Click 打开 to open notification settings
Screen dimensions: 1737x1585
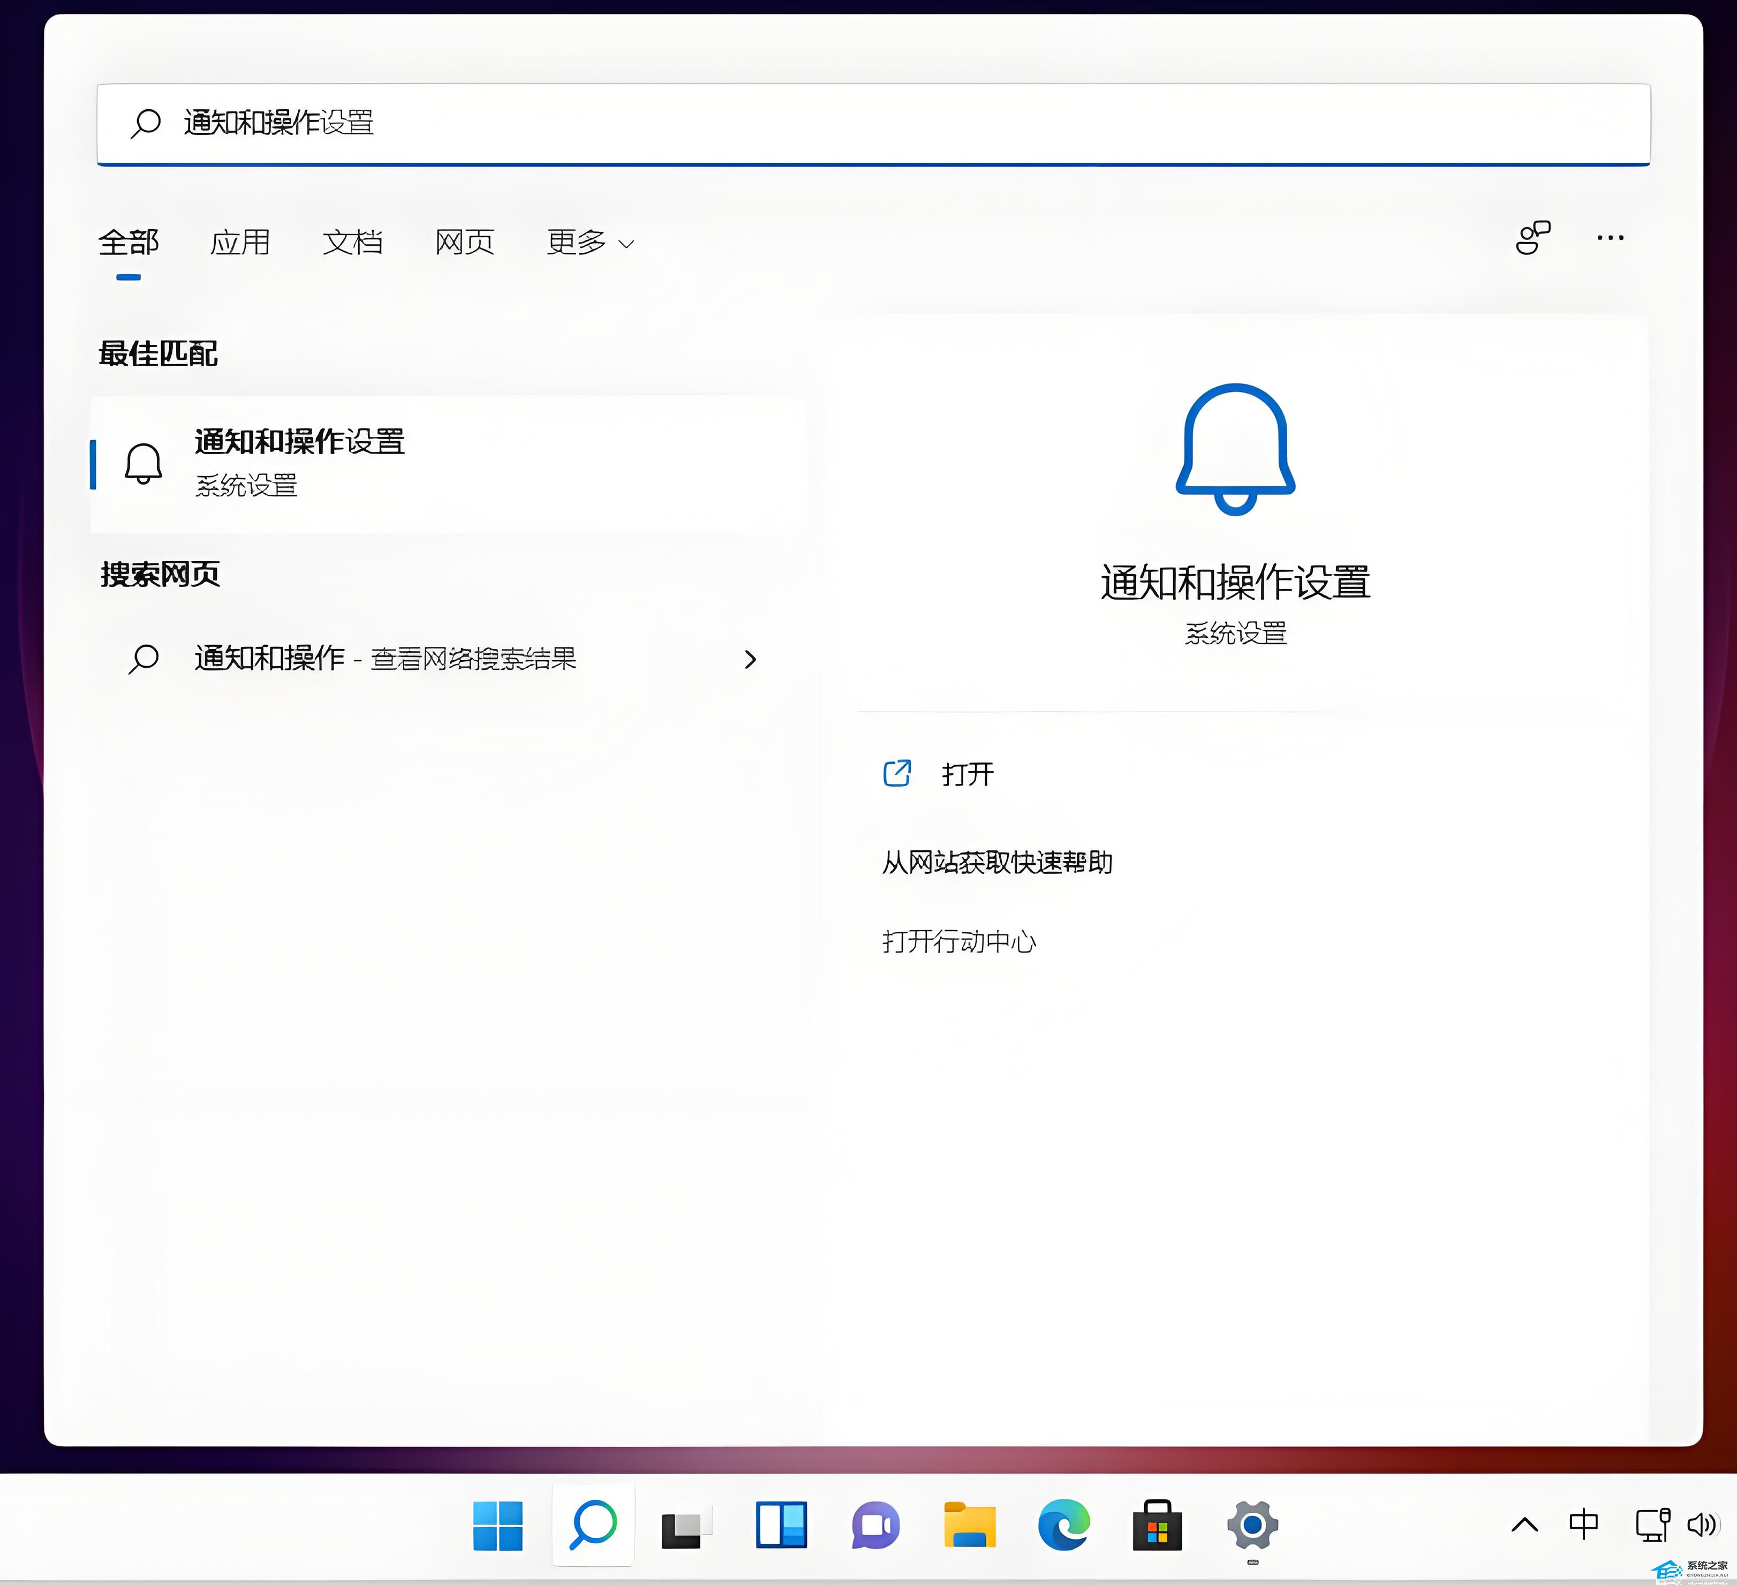click(966, 774)
